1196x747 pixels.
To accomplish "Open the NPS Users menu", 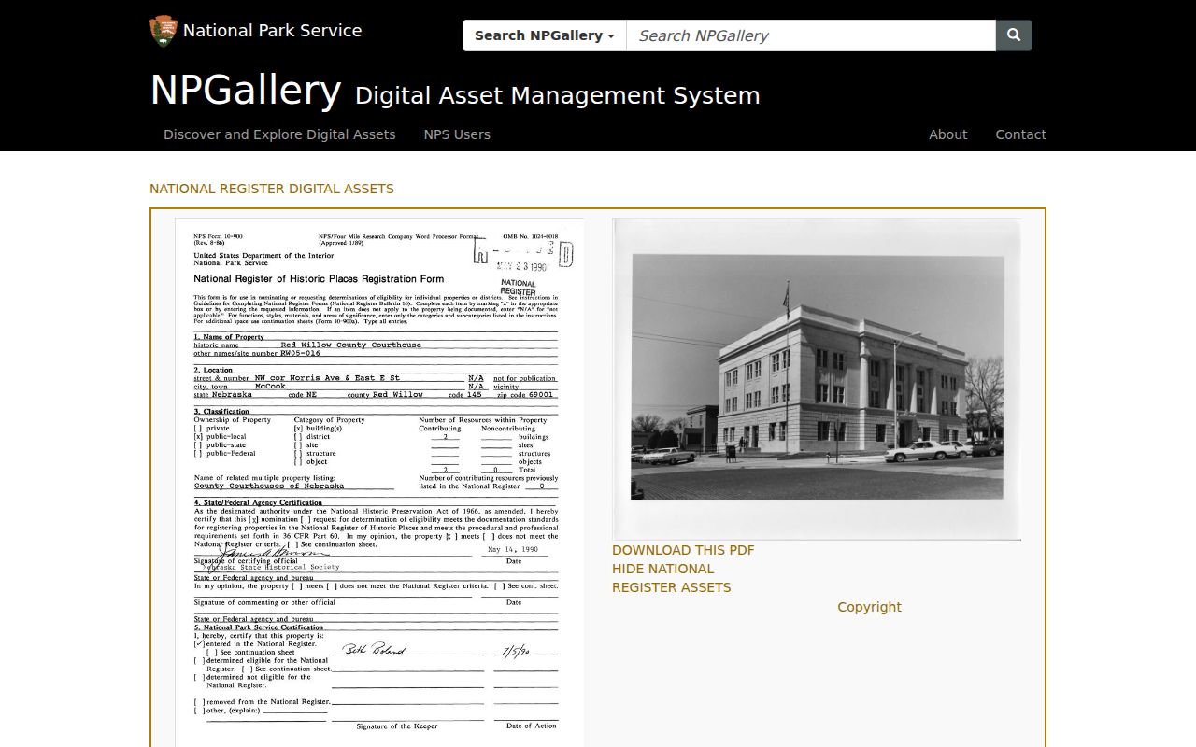I will tap(457, 134).
